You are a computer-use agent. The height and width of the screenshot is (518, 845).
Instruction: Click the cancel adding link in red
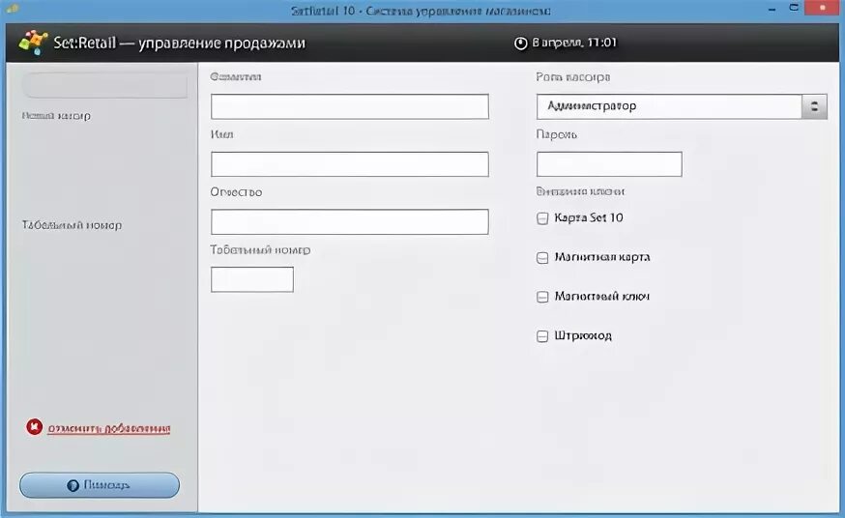(x=109, y=429)
